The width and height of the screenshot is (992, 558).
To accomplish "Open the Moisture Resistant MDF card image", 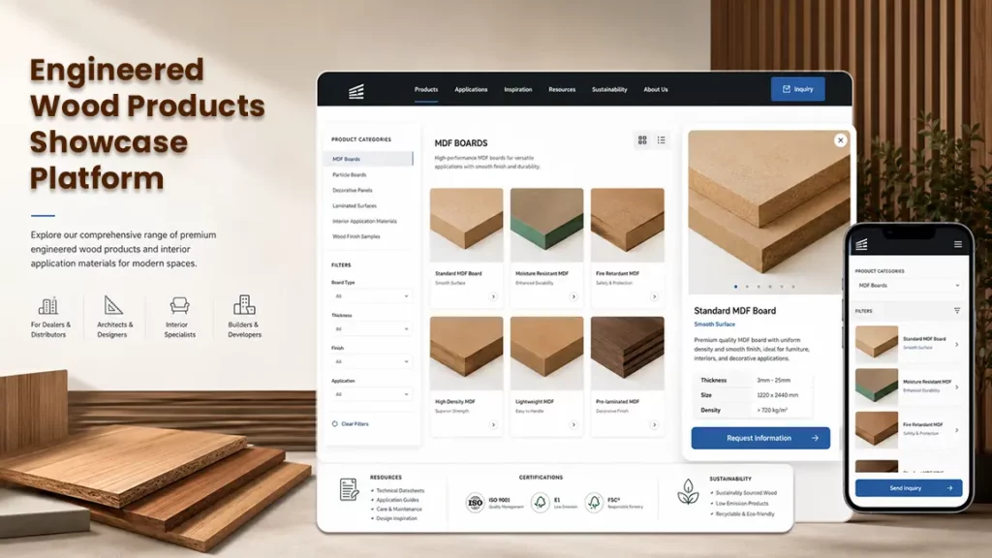I will 546,225.
